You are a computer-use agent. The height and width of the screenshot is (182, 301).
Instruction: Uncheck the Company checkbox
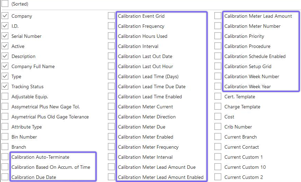click(x=5, y=16)
